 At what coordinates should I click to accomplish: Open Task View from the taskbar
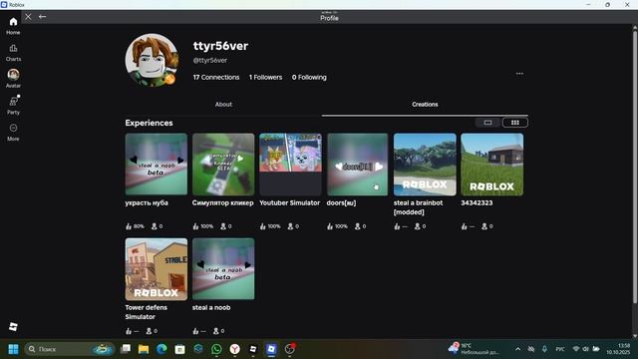[126, 349]
